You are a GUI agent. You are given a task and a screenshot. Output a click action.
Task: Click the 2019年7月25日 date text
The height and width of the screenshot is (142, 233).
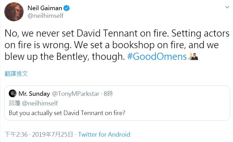point(53,134)
